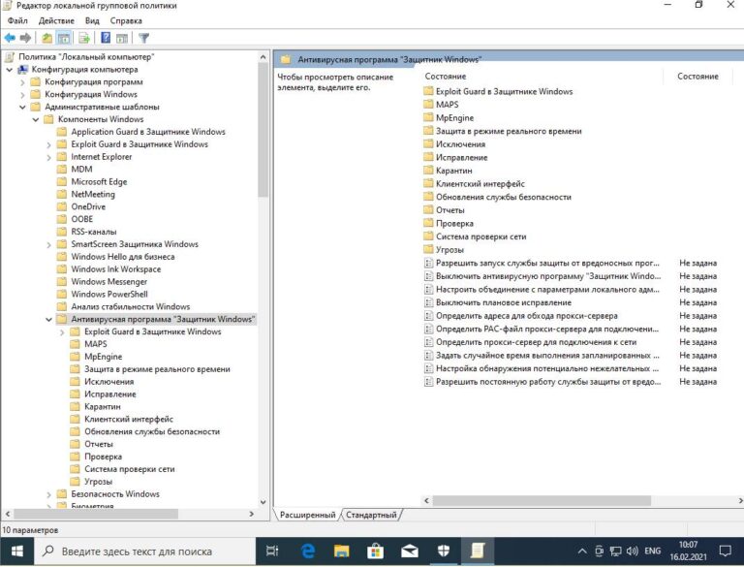Show hidden tray icons chevron
The image size is (744, 567).
pyautogui.click(x=582, y=551)
